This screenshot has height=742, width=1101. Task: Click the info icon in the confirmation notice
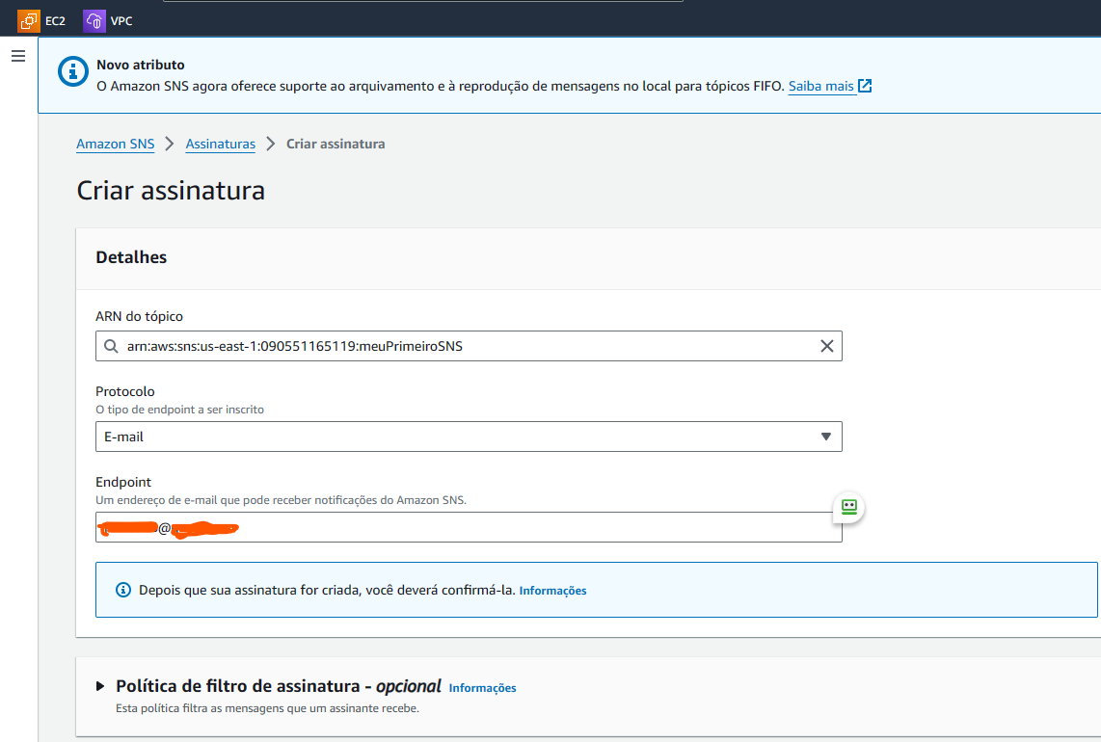pyautogui.click(x=122, y=590)
